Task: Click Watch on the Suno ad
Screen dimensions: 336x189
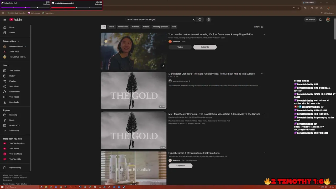Action: coord(180,47)
